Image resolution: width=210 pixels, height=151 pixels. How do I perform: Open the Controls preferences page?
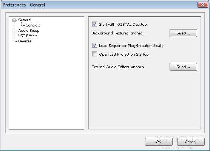[x=33, y=25]
